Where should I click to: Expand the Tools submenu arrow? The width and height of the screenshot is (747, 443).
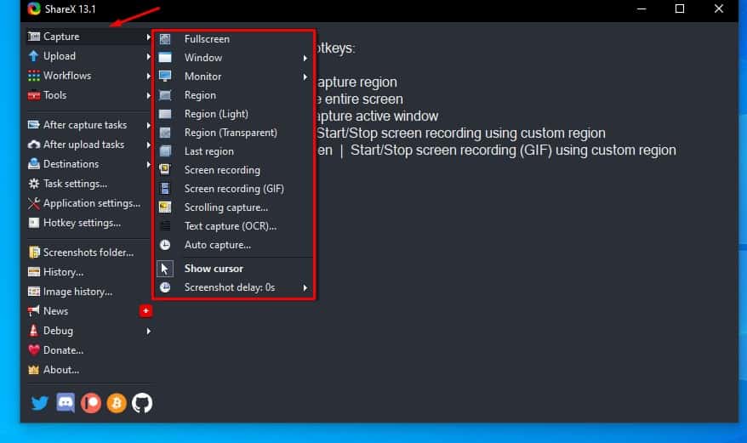pos(148,95)
